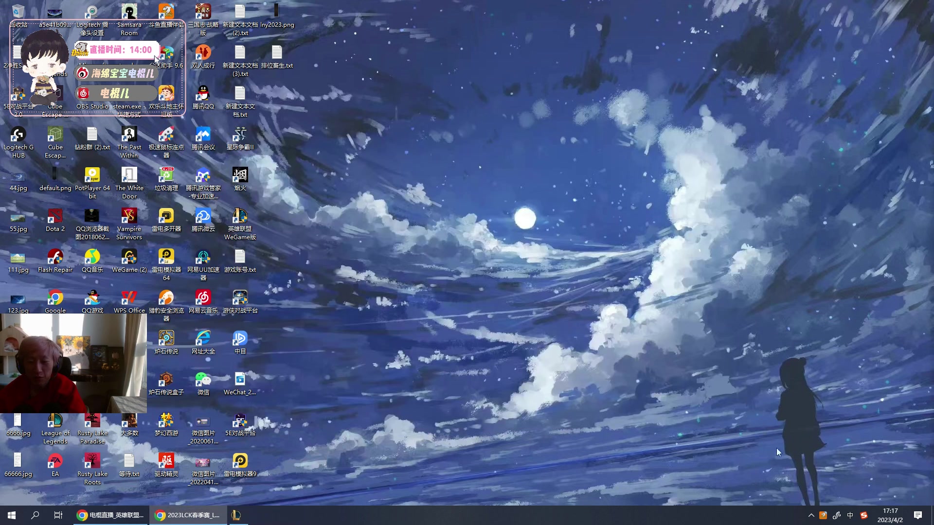The width and height of the screenshot is (934, 525).
Task: Launch 微信 from the desktop
Action: pos(203,383)
